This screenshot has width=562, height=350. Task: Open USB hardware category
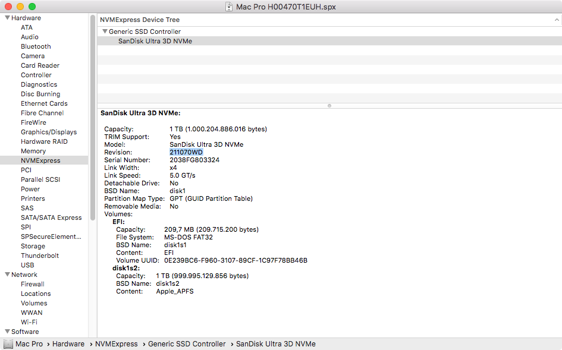click(x=27, y=265)
